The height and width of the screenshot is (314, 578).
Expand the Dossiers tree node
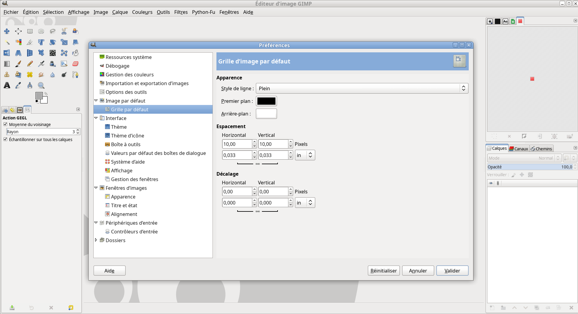point(96,240)
